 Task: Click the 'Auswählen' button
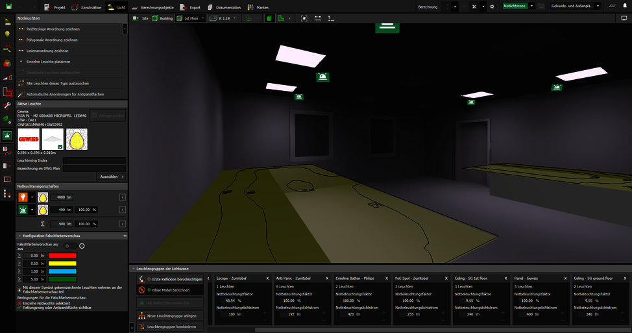pyautogui.click(x=111, y=177)
